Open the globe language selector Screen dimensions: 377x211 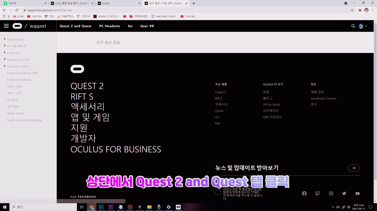[x=363, y=26]
